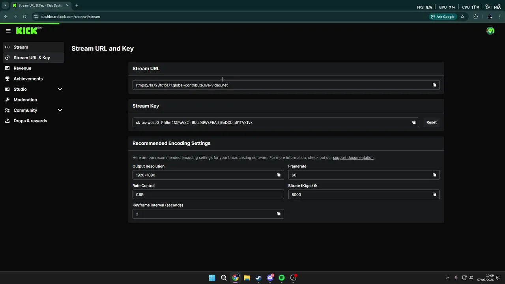Reset the stream key
Viewport: 505px width, 284px height.
tap(431, 122)
